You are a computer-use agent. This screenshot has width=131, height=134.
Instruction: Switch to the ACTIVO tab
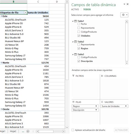click(75, 9)
